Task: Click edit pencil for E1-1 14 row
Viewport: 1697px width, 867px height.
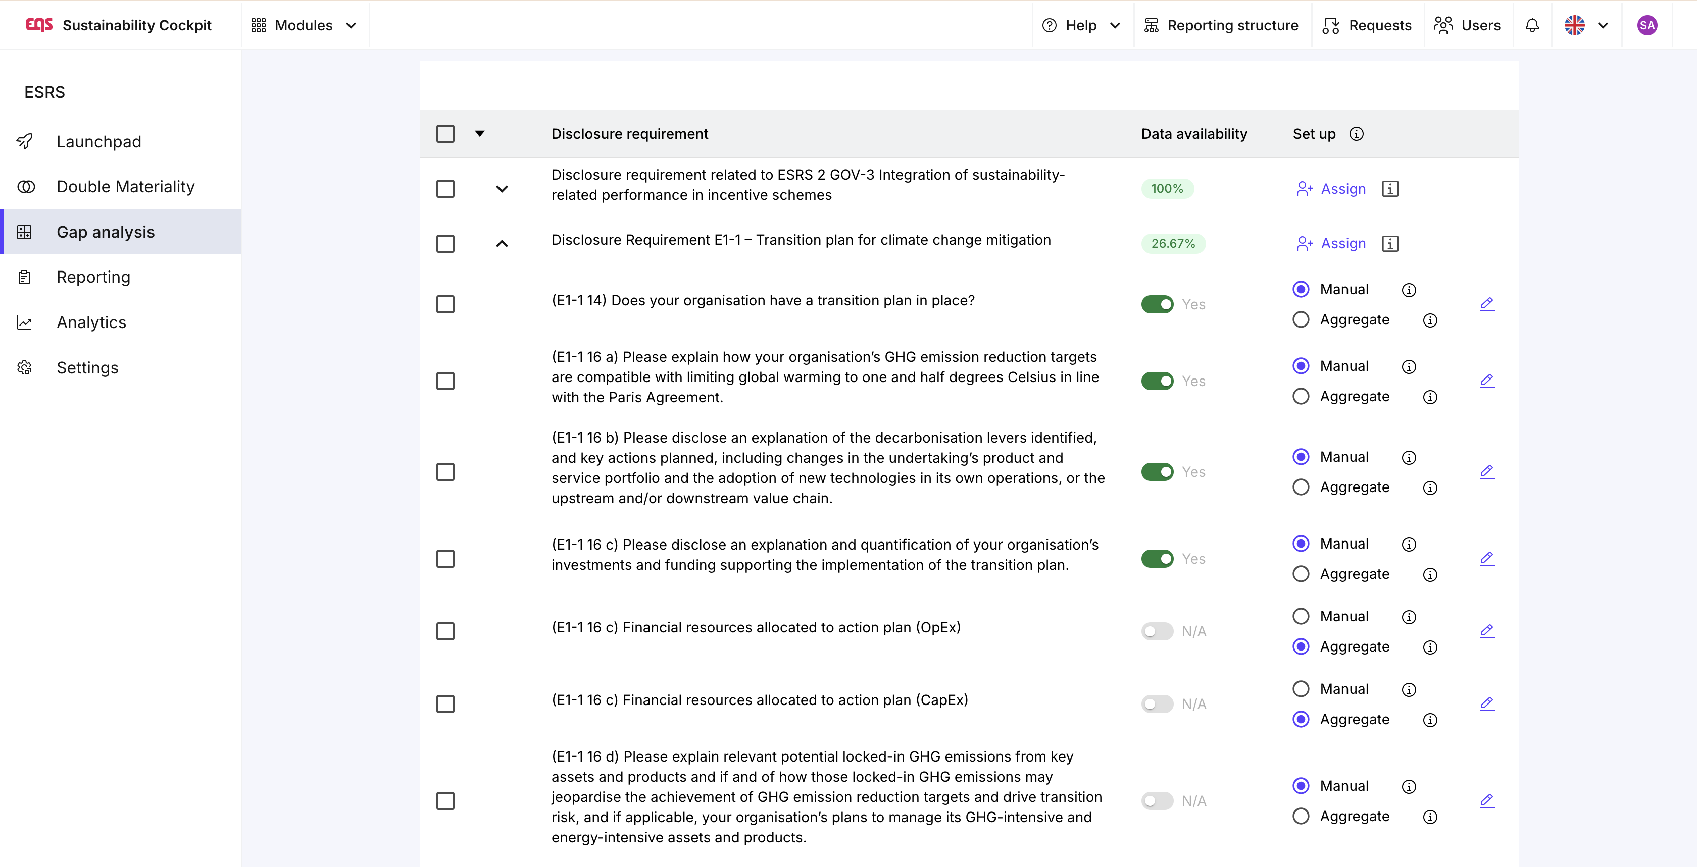Action: click(x=1487, y=304)
